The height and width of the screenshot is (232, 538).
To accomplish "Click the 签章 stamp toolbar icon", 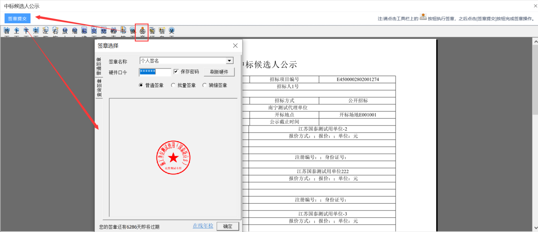I will click(142, 31).
